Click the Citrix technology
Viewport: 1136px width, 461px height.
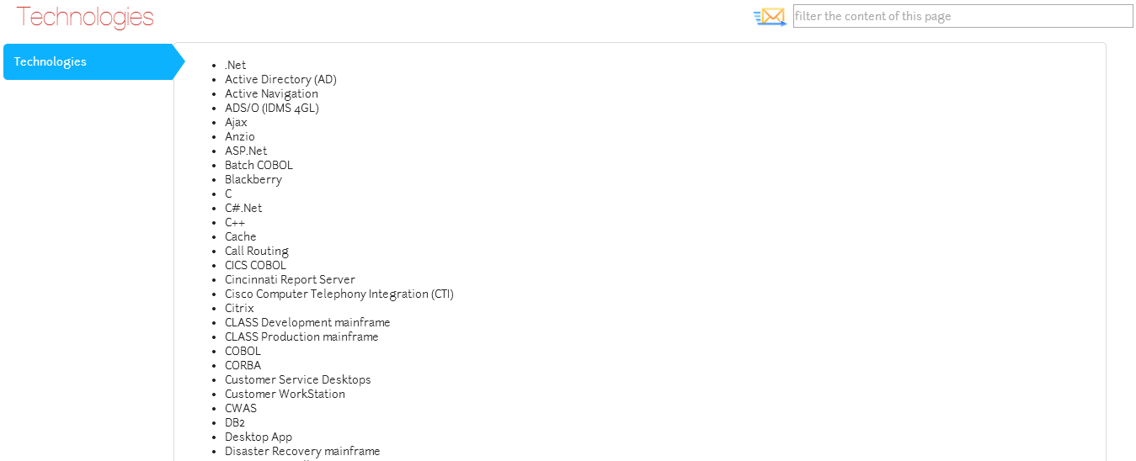(239, 309)
